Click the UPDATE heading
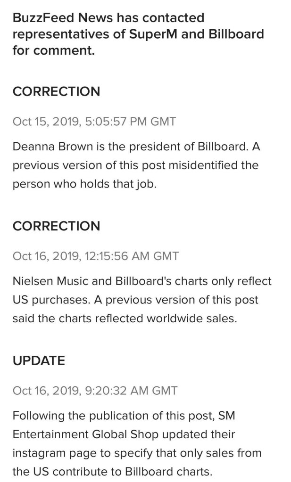The height and width of the screenshot is (482, 291). (39, 361)
